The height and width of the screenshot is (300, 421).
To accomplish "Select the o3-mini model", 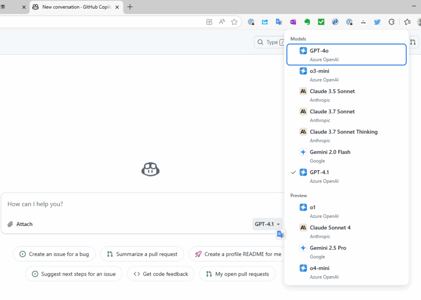I will [x=346, y=75].
